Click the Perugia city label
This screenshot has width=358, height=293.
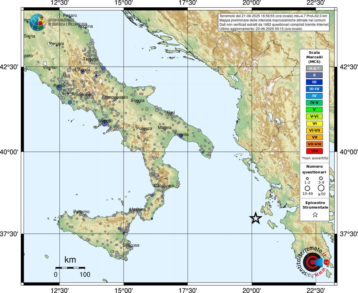click(x=57, y=43)
